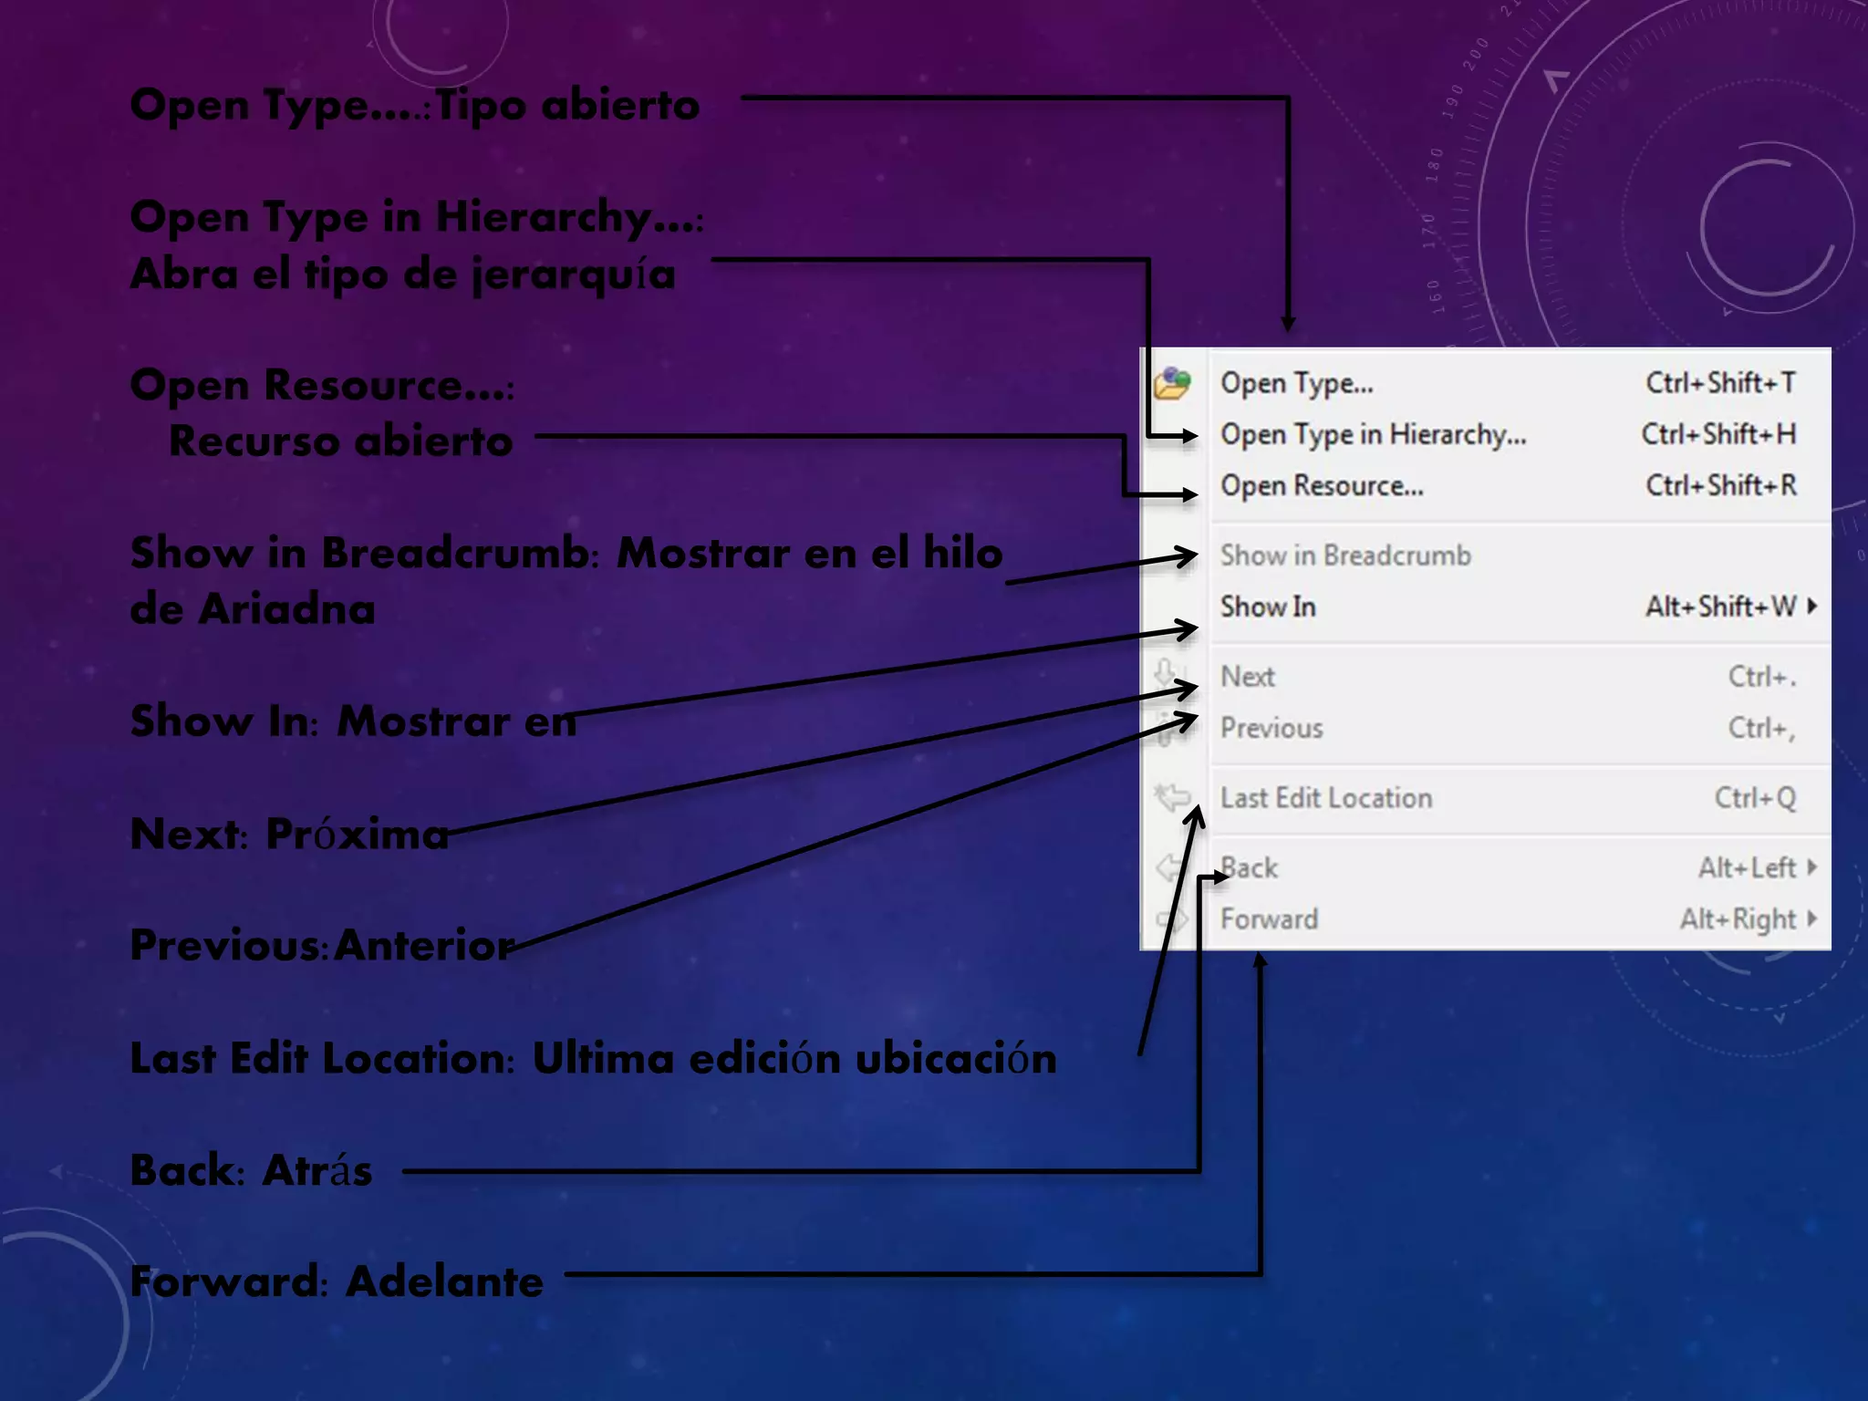The image size is (1868, 1401).
Task: Click the Last Edit Location arrow icon
Action: point(1172,797)
